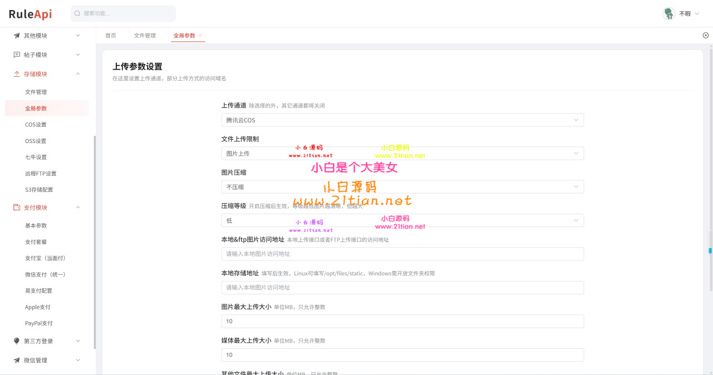Click the sidebar vertical scrollbar
The width and height of the screenshot is (713, 375).
[95, 242]
